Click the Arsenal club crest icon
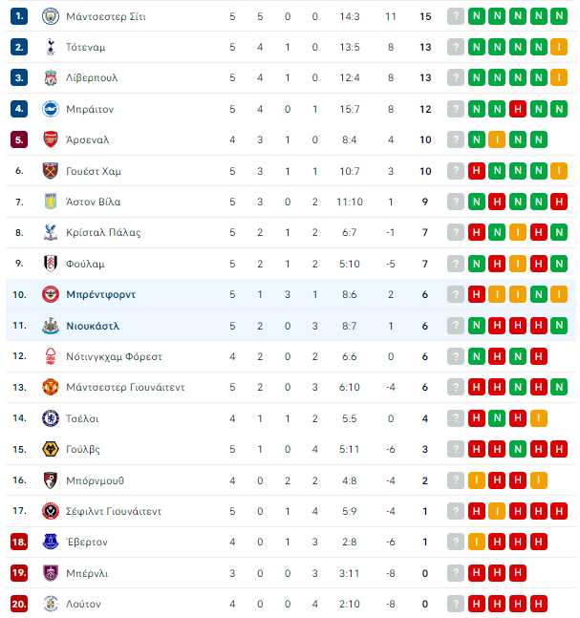 [51, 139]
